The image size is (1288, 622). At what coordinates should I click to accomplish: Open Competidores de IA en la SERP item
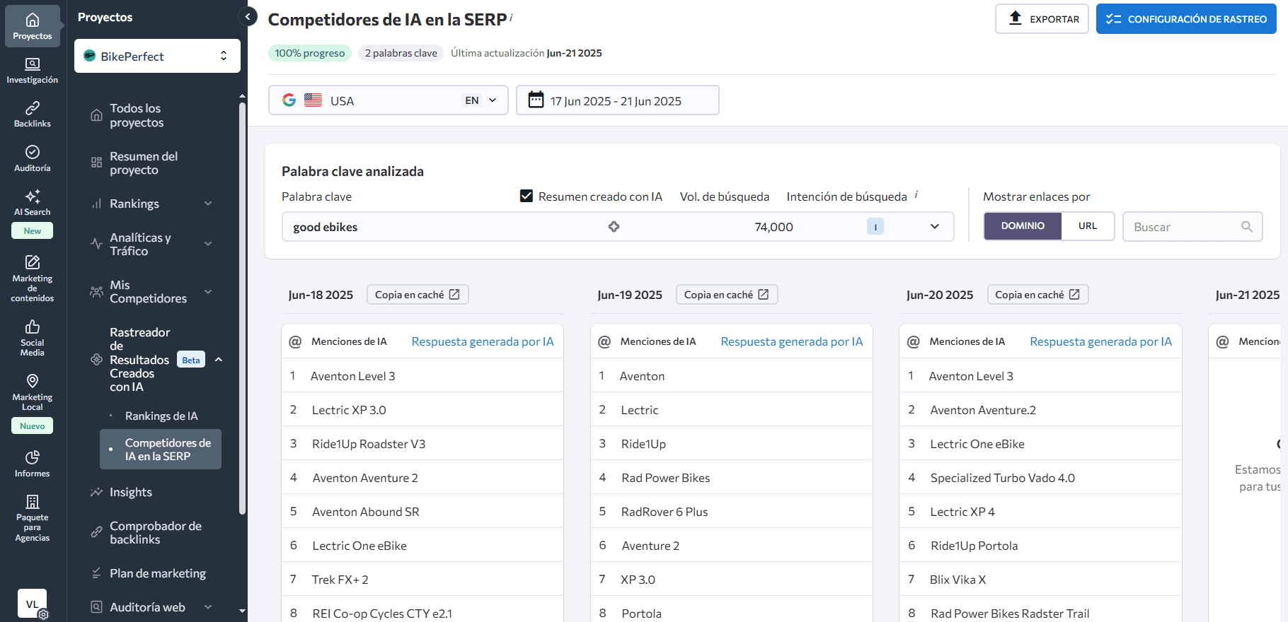coord(161,450)
